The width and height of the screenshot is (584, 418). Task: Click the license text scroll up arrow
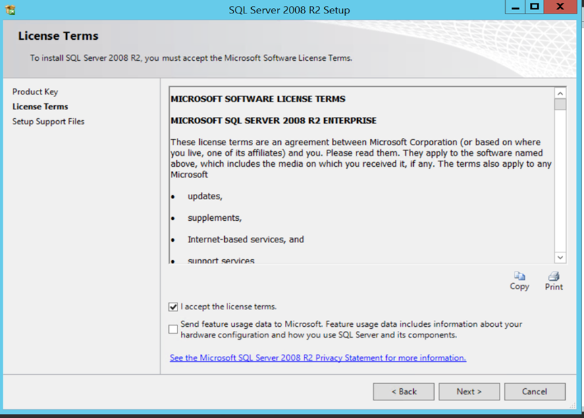click(560, 93)
